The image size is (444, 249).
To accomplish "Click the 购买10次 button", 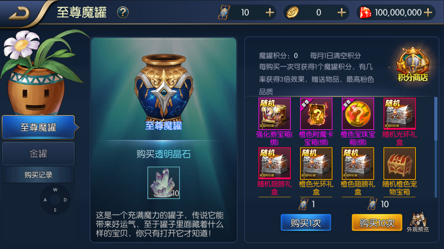I will pyautogui.click(x=377, y=223).
